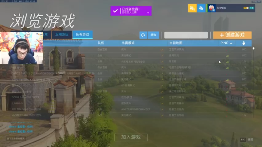
Task: Select the DVA EGG NO CD game
Action: (21, 85)
